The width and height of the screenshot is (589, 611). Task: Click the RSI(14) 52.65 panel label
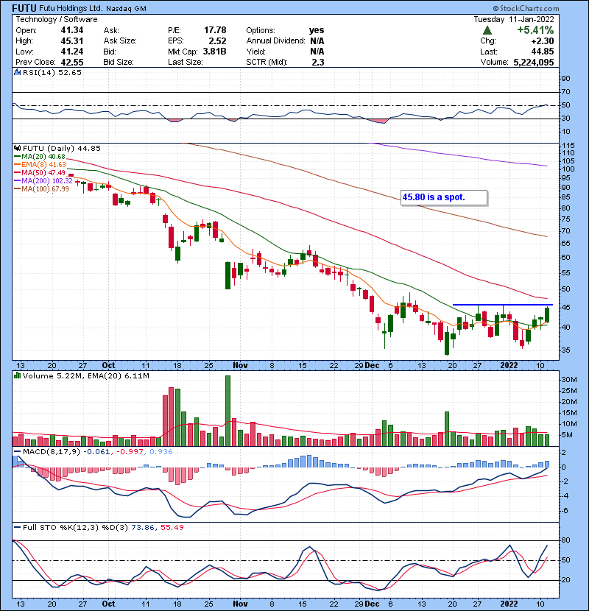pyautogui.click(x=52, y=72)
